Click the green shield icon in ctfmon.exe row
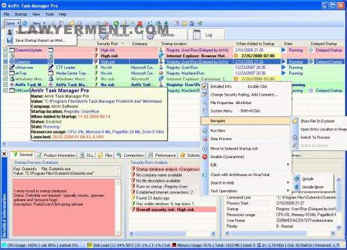 coord(96,67)
